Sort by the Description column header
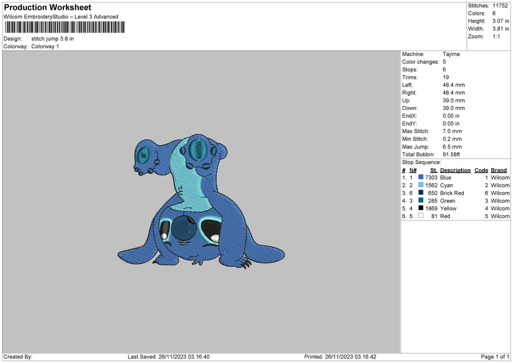Screen dimensions: 513x363 pyautogui.click(x=455, y=170)
